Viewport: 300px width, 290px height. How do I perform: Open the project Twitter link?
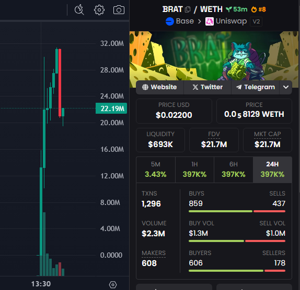pyautogui.click(x=207, y=87)
